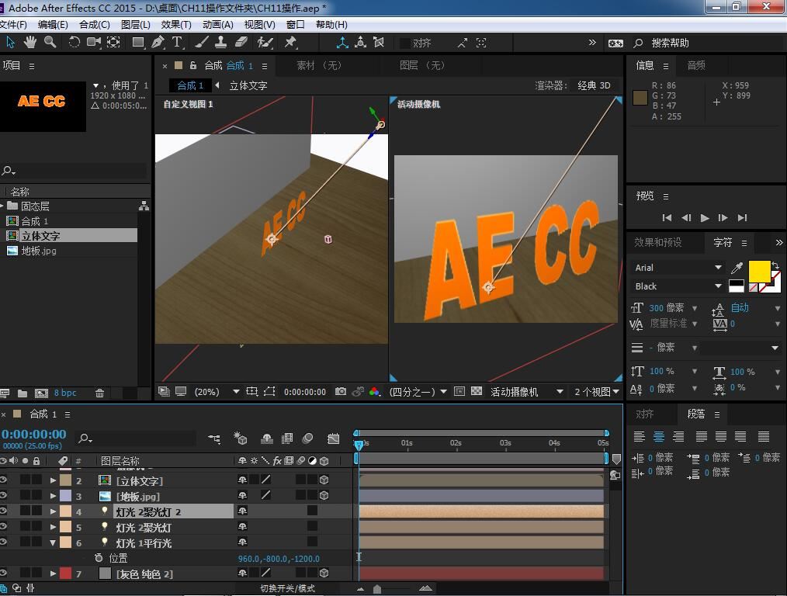Open the 效果(T) menu
Screen dimensions: 787x596
176,25
